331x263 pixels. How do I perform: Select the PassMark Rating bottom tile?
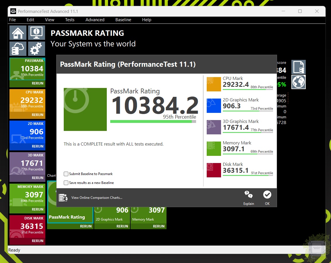click(70, 215)
